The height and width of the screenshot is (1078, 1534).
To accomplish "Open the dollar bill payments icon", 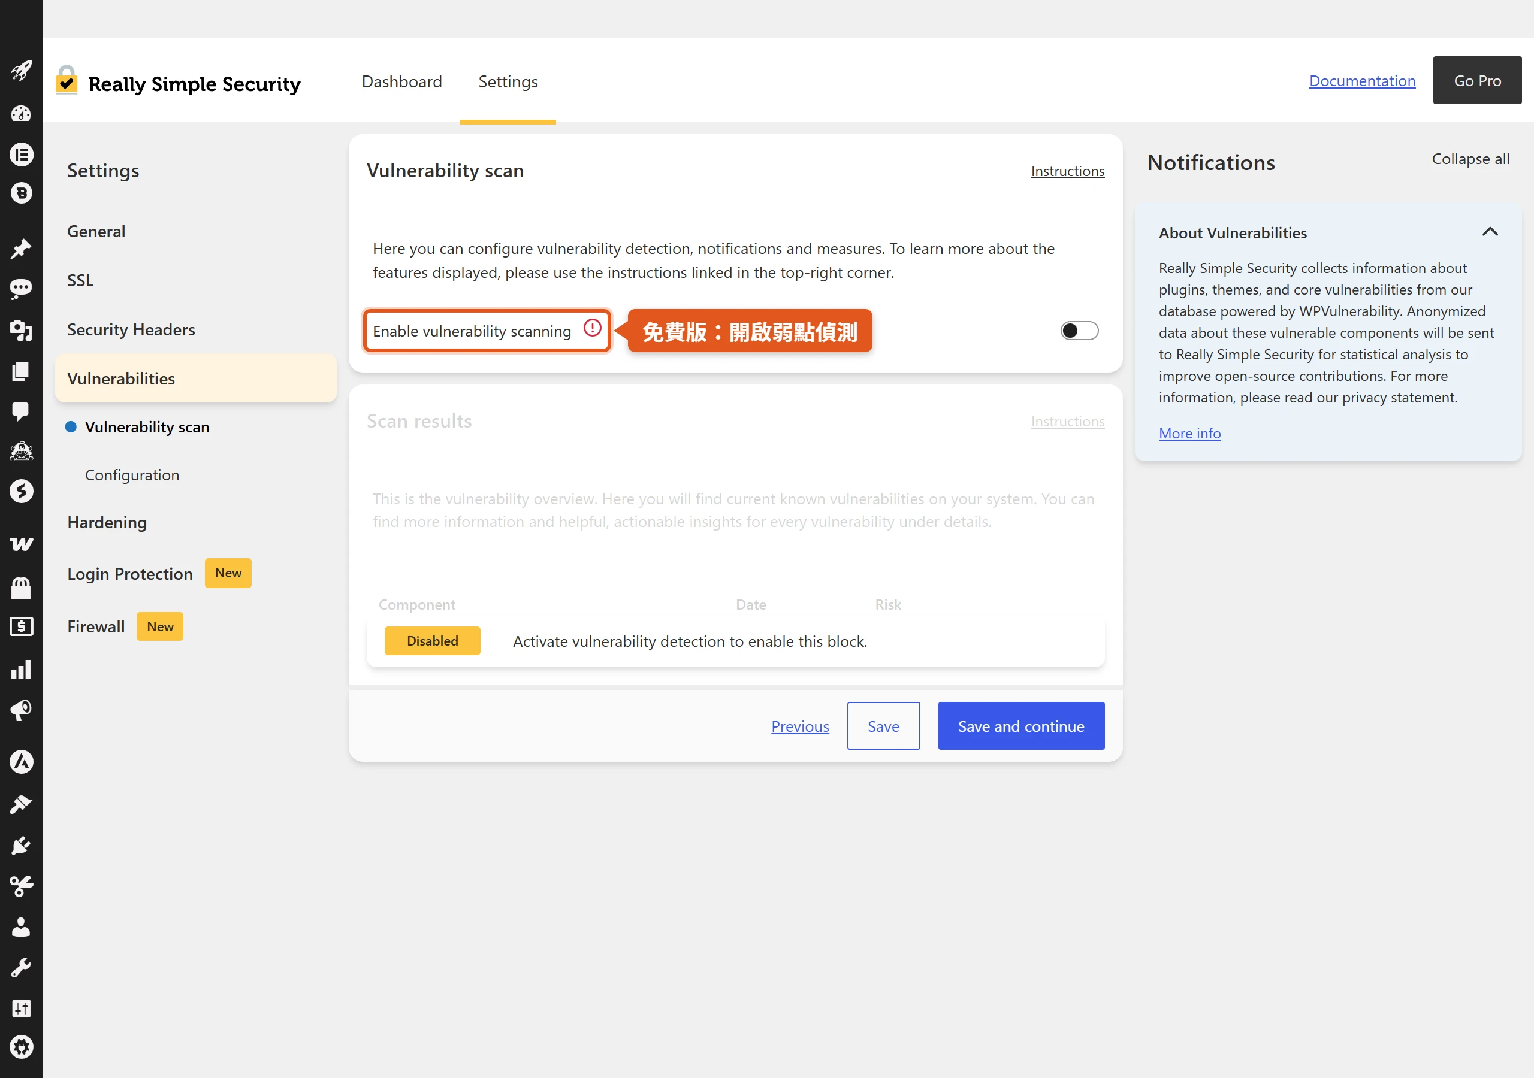I will [x=22, y=626].
